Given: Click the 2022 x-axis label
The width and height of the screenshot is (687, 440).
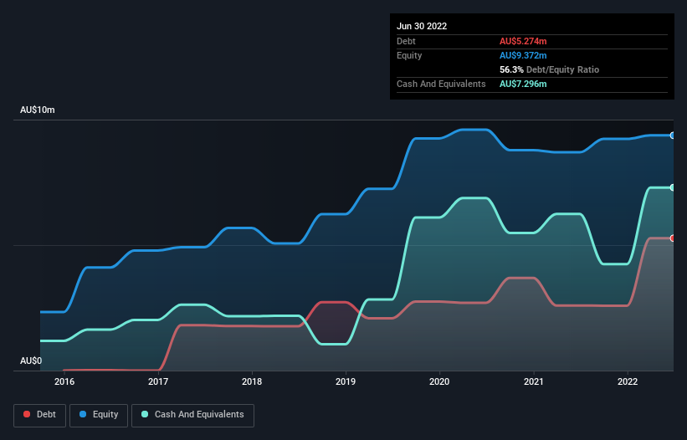Looking at the screenshot, I should coord(628,381).
